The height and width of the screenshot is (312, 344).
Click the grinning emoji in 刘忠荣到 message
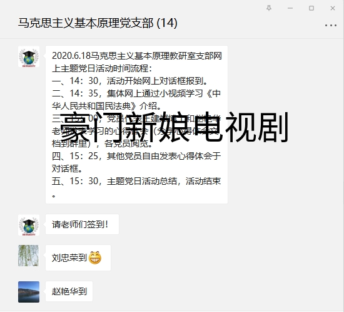[x=95, y=257]
